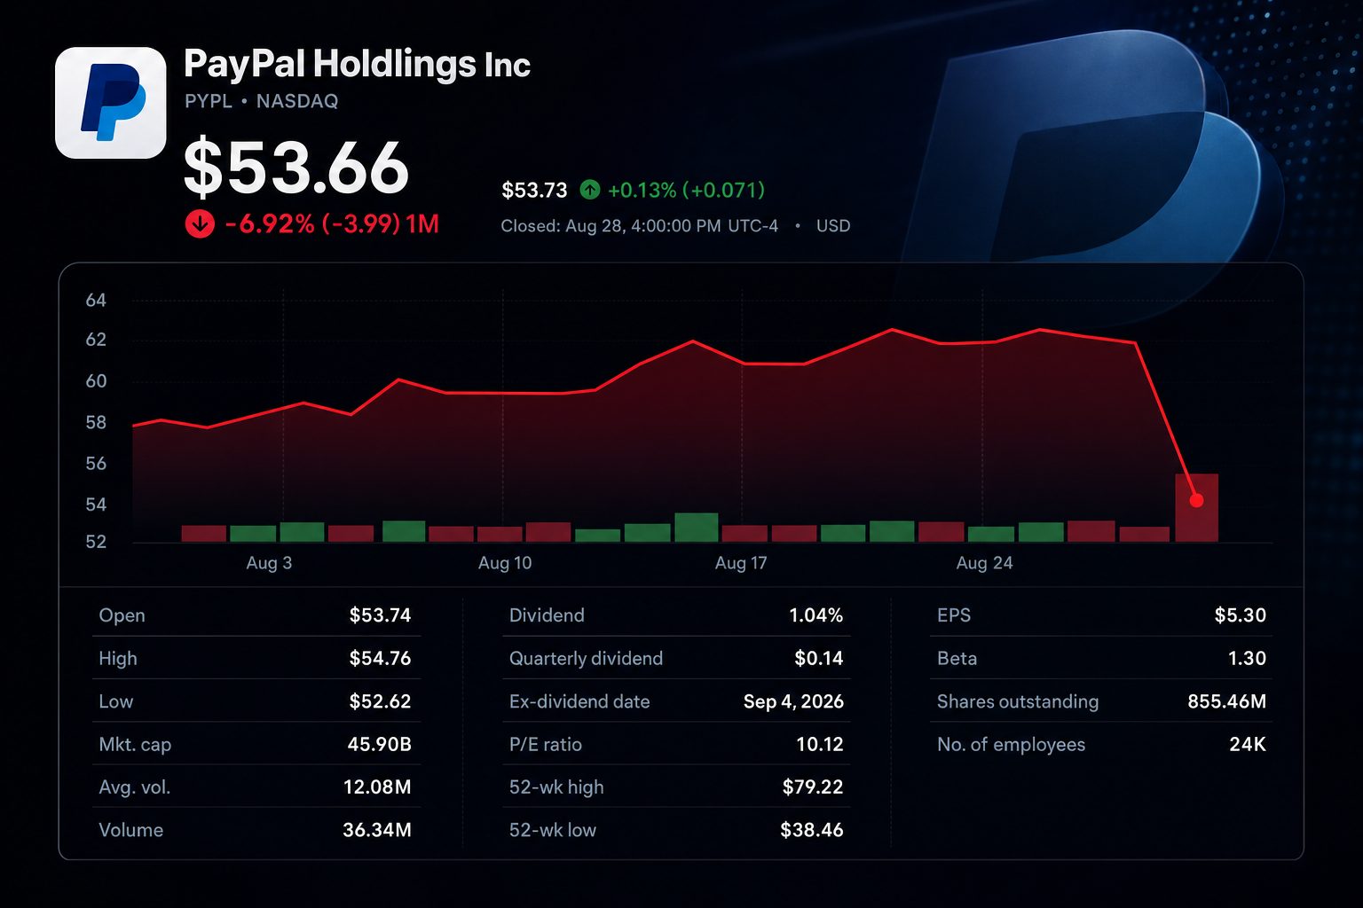Select the 24K employees value

(x=1248, y=745)
